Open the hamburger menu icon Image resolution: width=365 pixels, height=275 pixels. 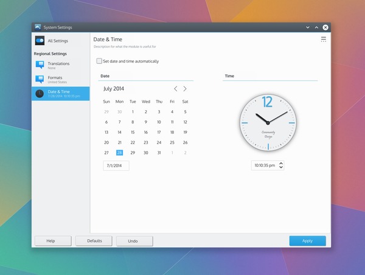point(324,40)
